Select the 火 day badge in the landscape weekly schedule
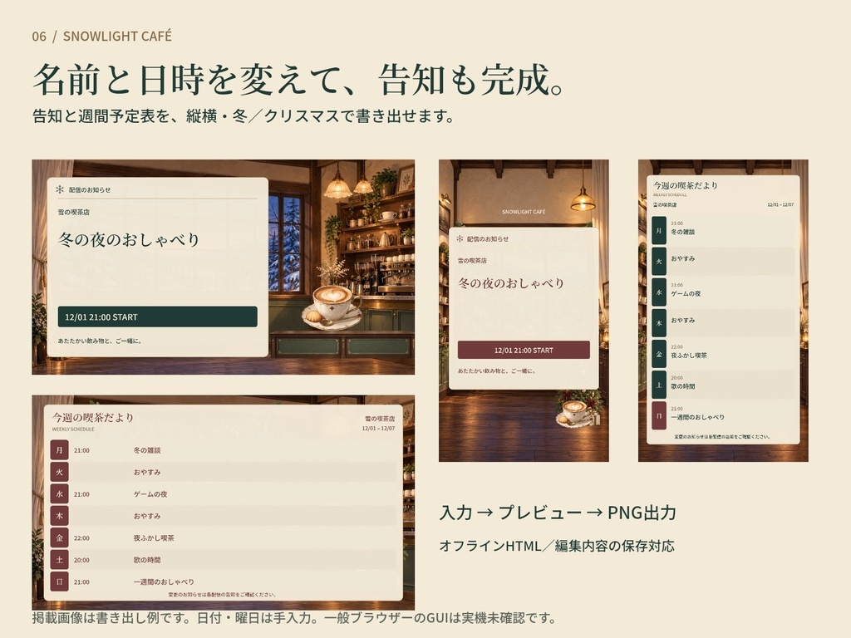 [59, 472]
